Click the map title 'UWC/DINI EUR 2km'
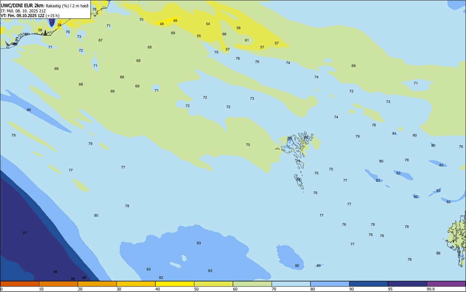Image resolution: width=466 pixels, height=292 pixels. tap(22, 5)
